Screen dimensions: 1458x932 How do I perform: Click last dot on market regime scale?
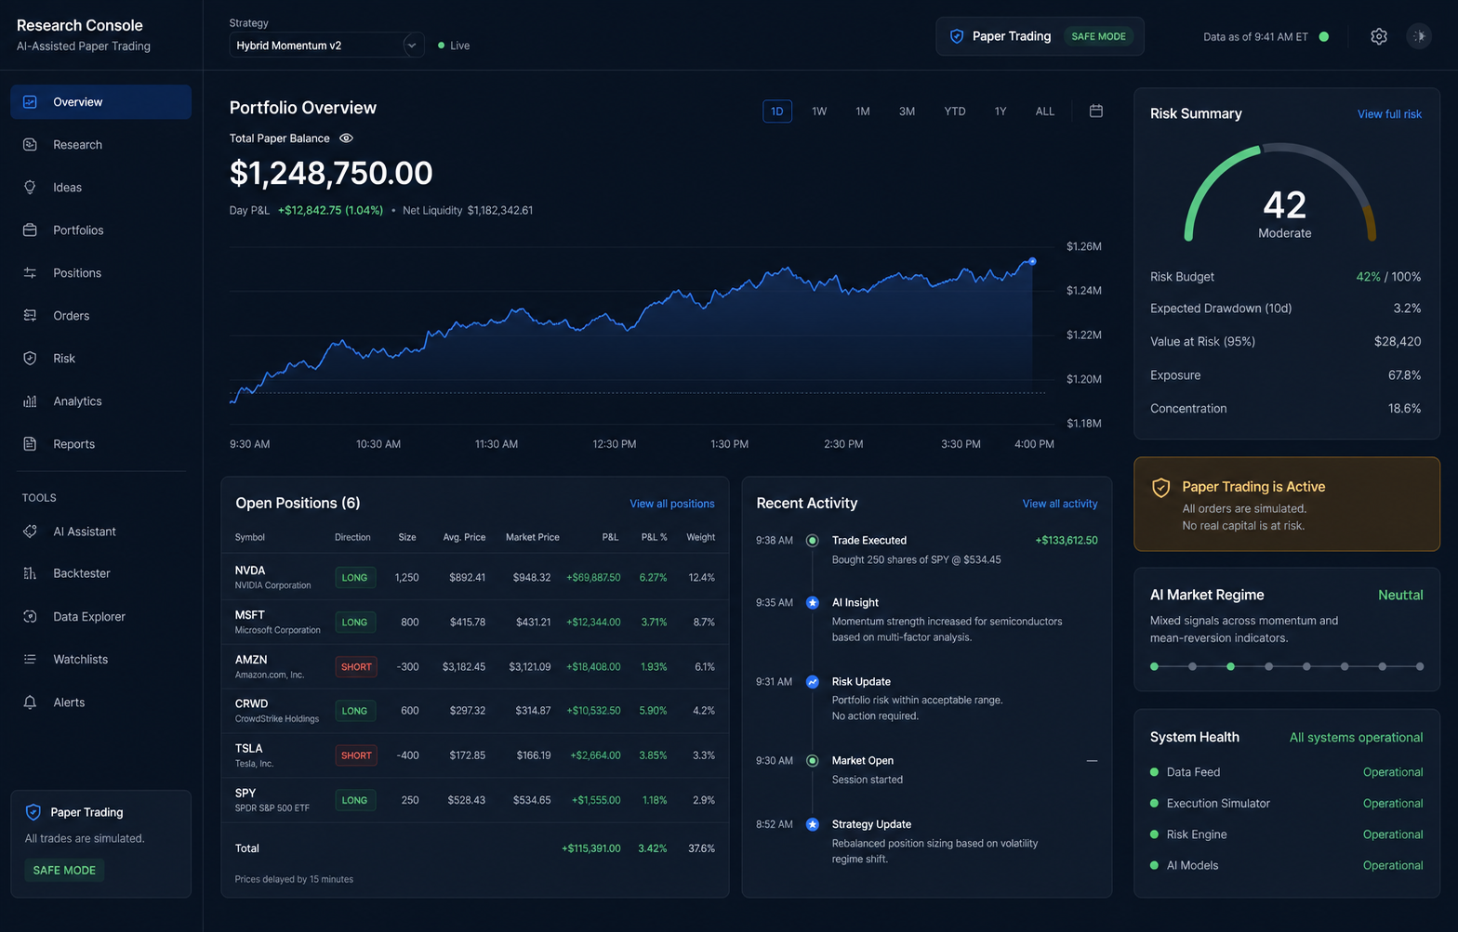[x=1420, y=666]
